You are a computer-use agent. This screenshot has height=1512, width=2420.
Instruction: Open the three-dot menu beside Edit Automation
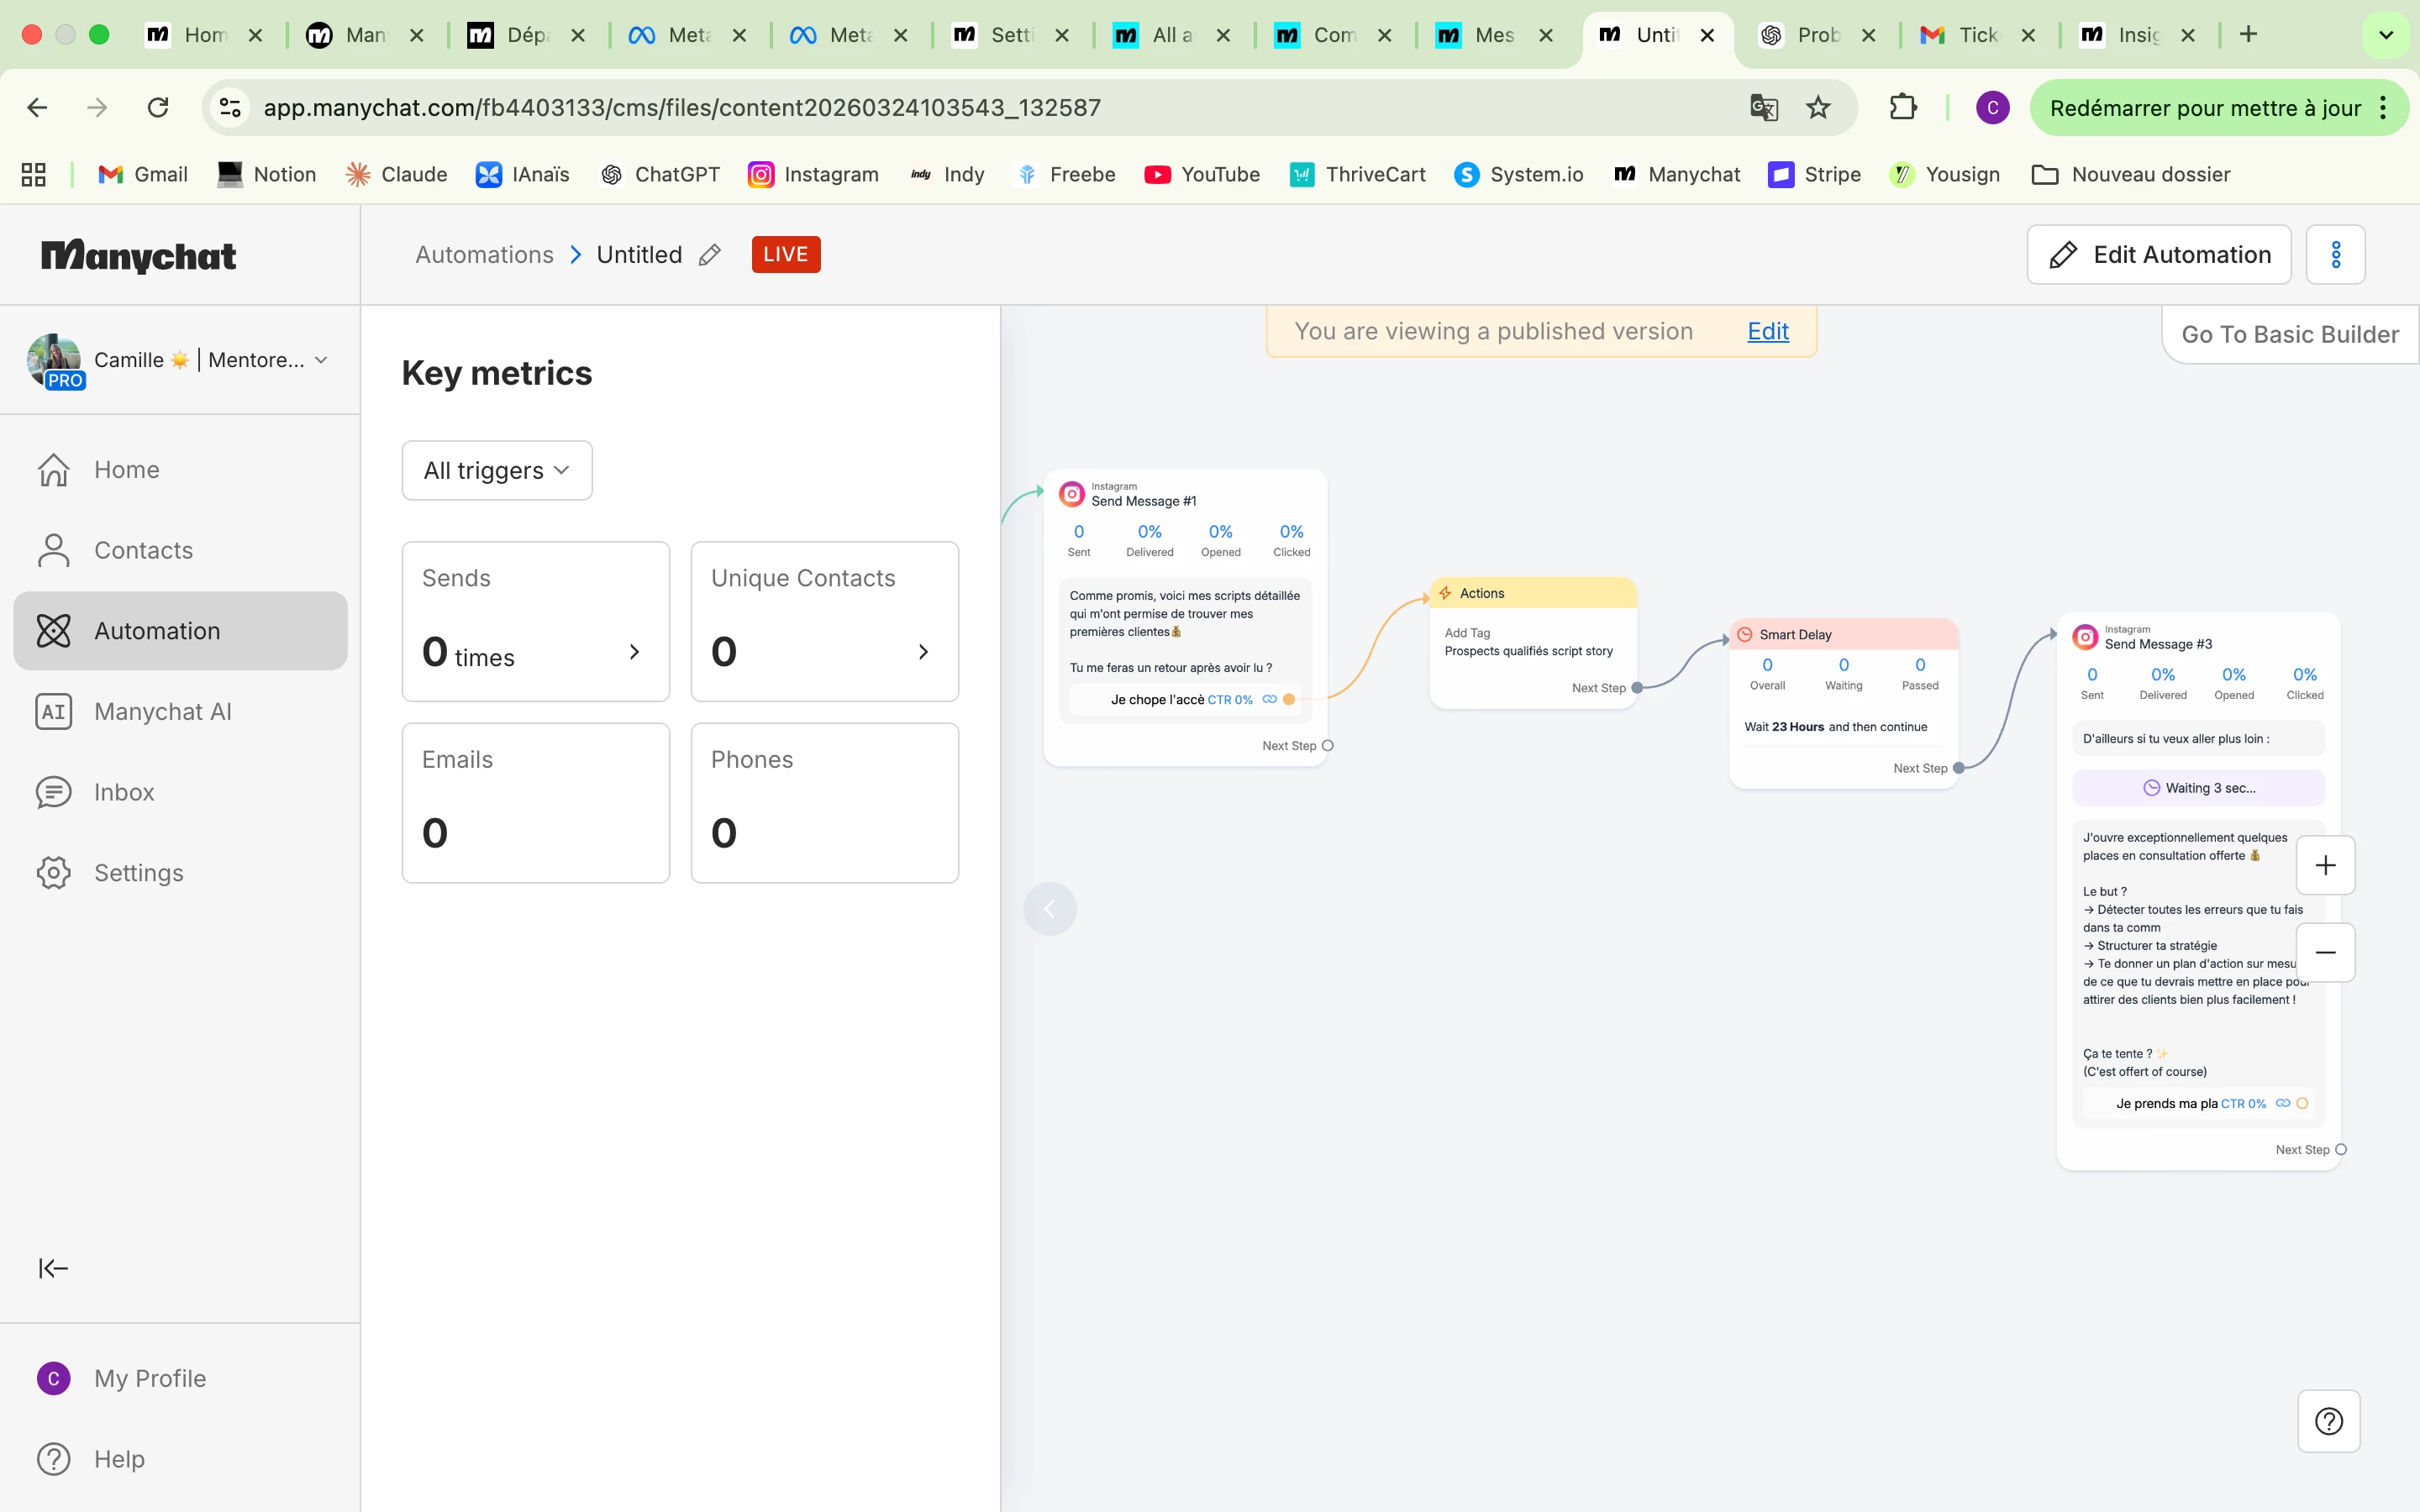click(x=2335, y=255)
